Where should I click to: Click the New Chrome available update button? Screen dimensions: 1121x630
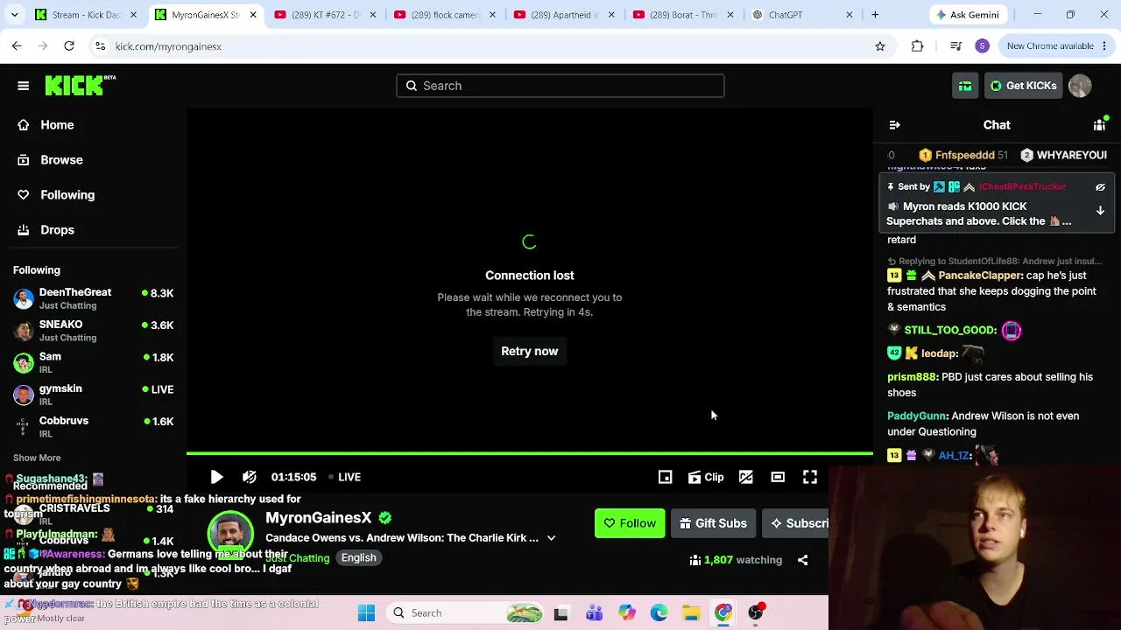[1056, 46]
